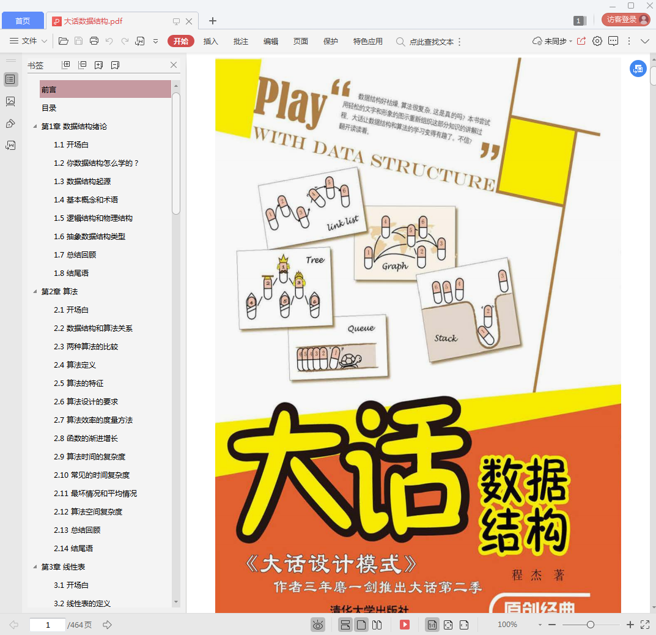Click the zoom slider handle
The image size is (656, 635).
pos(591,625)
